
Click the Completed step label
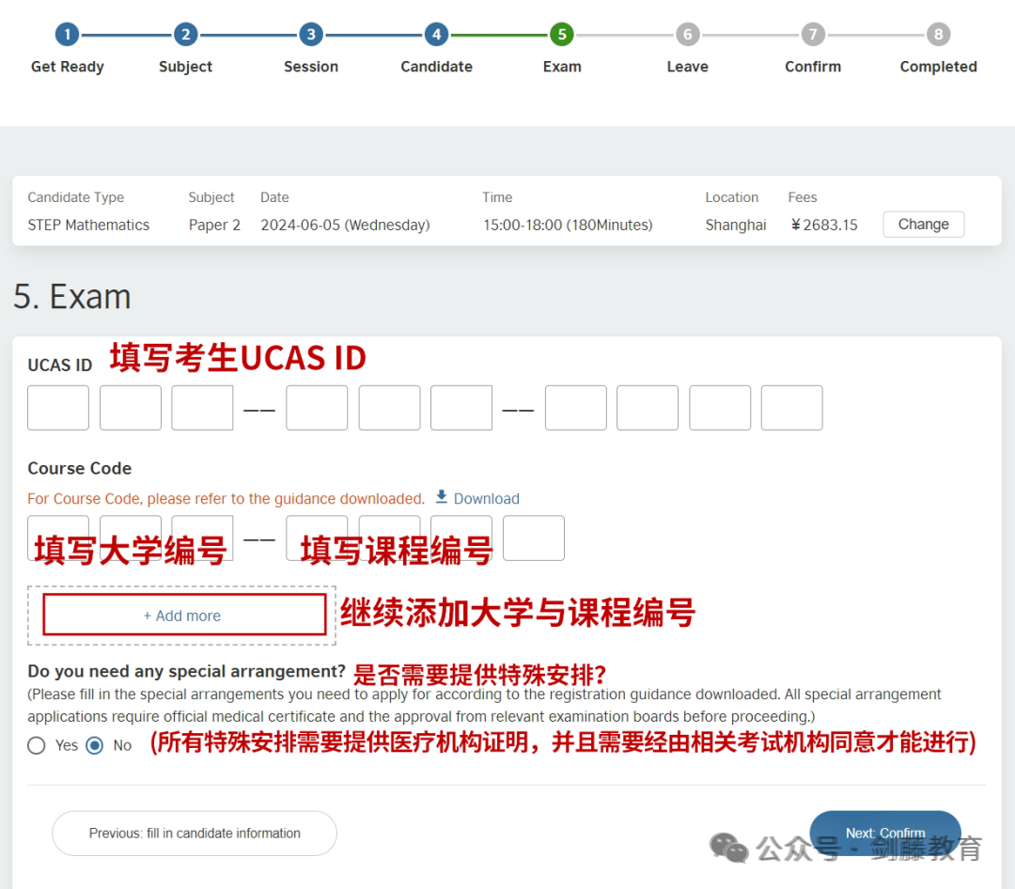(x=939, y=67)
